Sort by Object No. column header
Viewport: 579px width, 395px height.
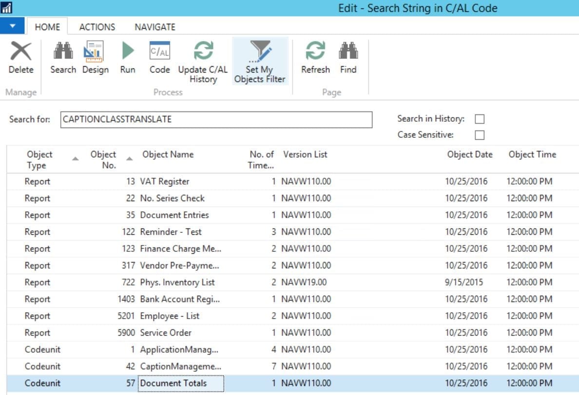click(103, 159)
